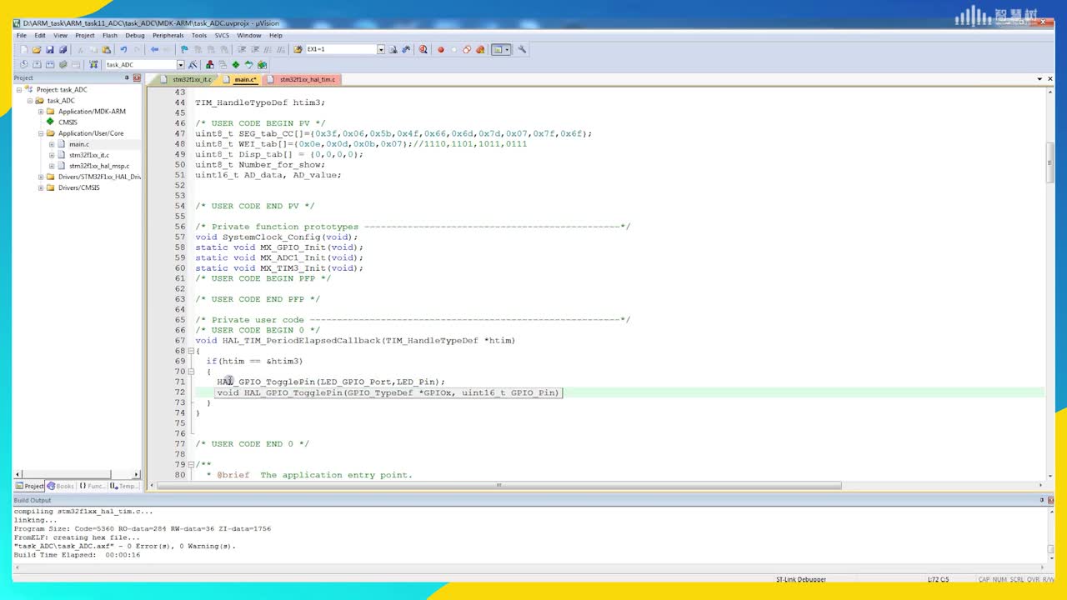Viewport: 1067px width, 600px height.
Task: Close the Project panel with its X
Action: pos(137,77)
